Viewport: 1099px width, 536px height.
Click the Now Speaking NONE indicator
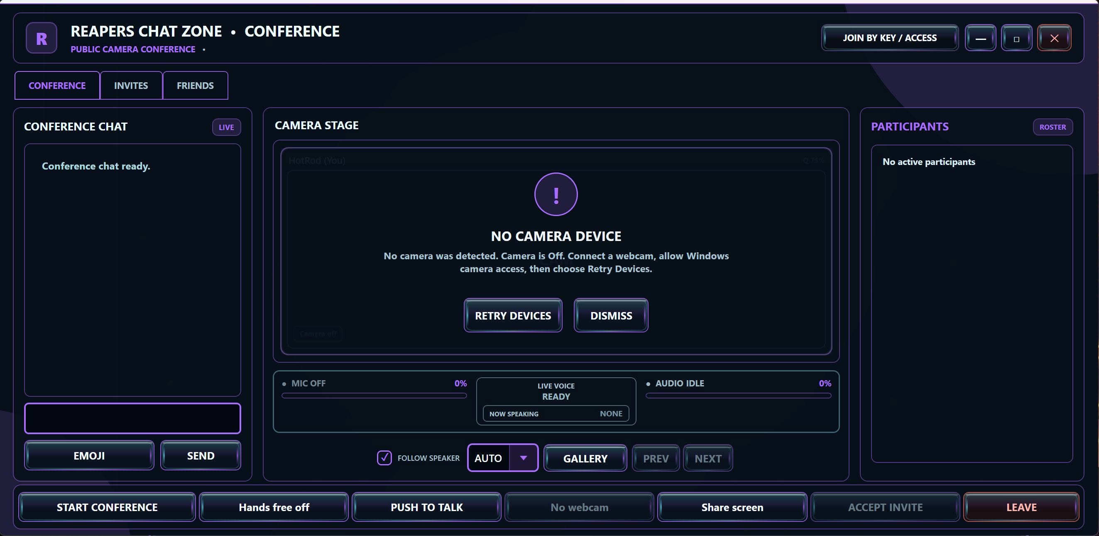(556, 413)
